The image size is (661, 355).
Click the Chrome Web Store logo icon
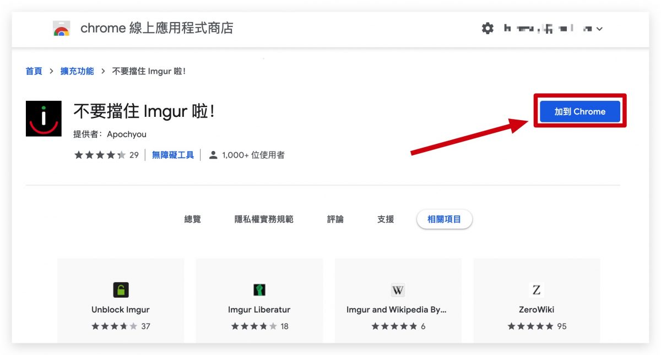pyautogui.click(x=61, y=29)
